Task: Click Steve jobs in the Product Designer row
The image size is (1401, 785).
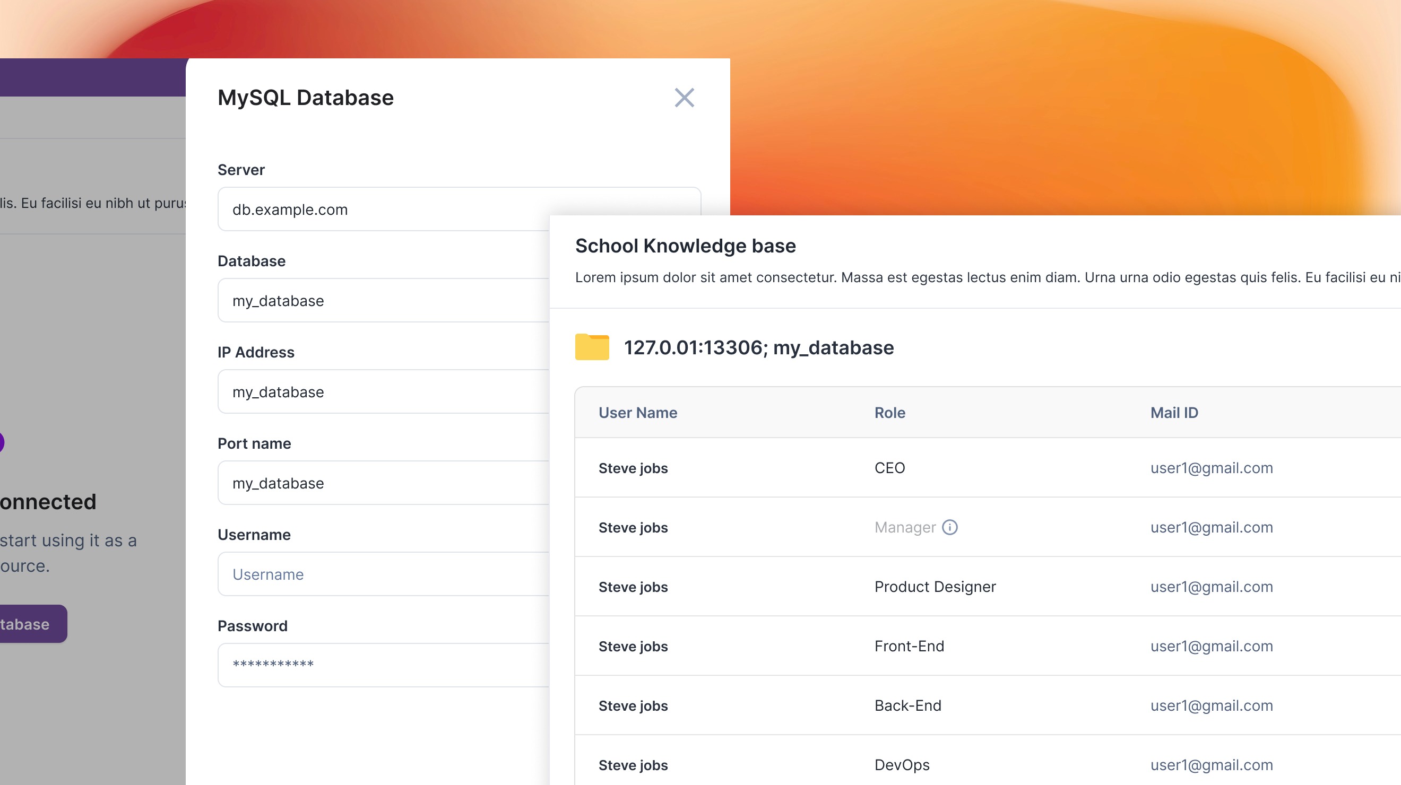Action: coord(633,587)
